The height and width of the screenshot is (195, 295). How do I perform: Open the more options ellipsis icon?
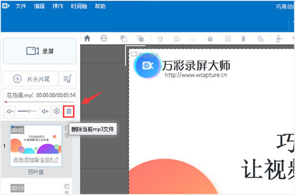tap(104, 38)
